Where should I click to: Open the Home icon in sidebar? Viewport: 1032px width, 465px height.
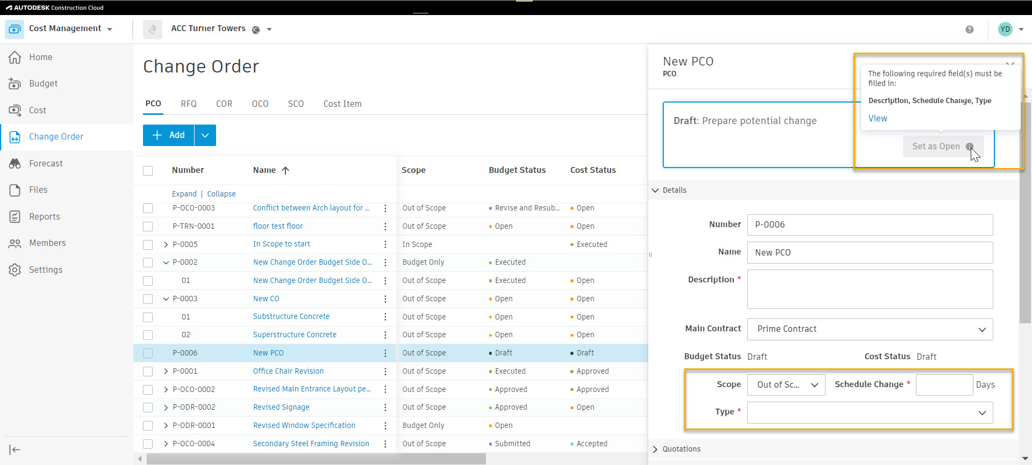[15, 57]
